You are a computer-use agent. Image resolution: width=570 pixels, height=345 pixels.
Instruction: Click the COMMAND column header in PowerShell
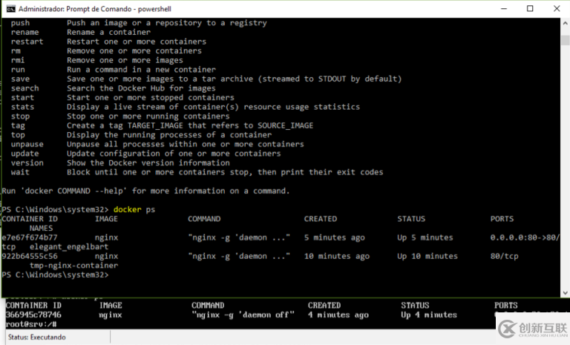click(204, 219)
